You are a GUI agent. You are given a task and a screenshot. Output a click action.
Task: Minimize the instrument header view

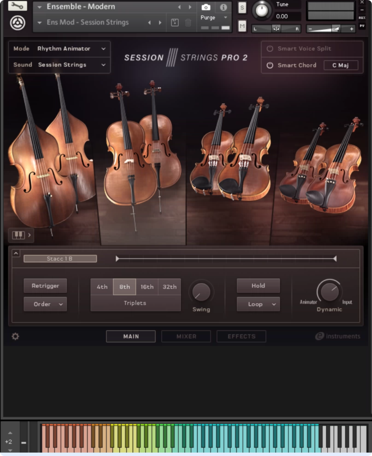[362, 10]
